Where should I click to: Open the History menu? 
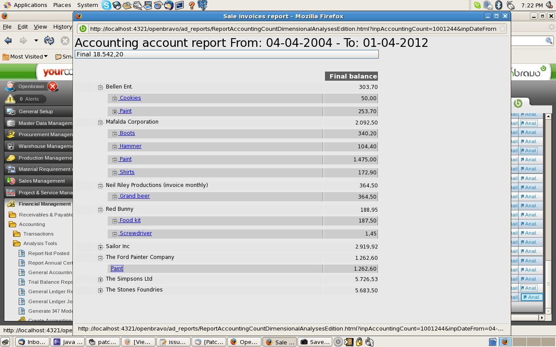[x=63, y=26]
